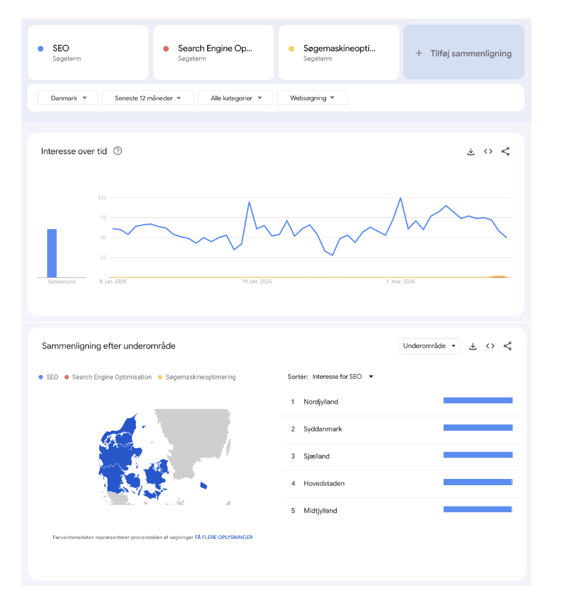This screenshot has height=606, width=562.
Task: Open the FÅ FLERE OPLYSNINGER link
Action: pos(223,537)
